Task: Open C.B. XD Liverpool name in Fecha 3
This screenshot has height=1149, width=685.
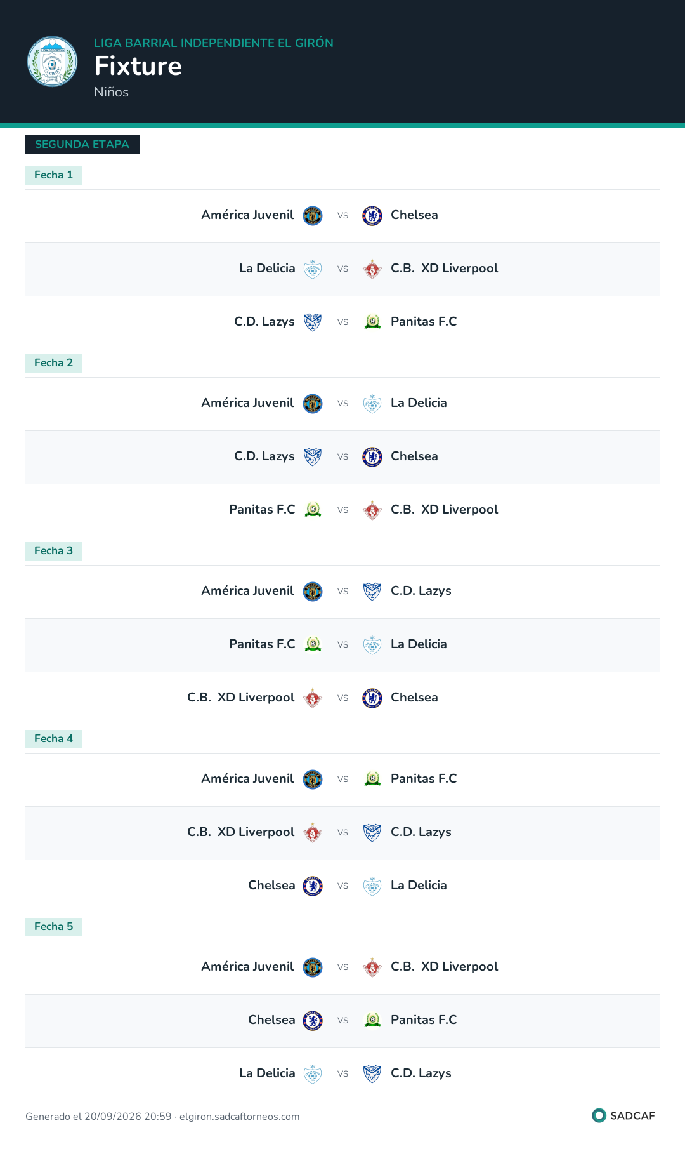Action: [x=241, y=698]
